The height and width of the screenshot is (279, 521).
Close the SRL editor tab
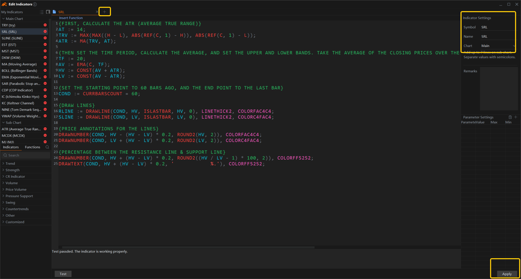point(97,12)
